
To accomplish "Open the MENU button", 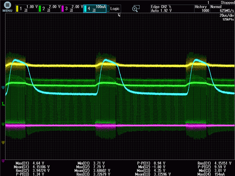I will (x=7, y=7).
